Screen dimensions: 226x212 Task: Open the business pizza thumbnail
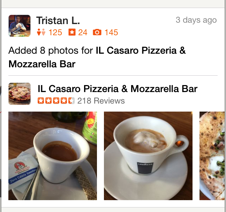click(x=20, y=94)
